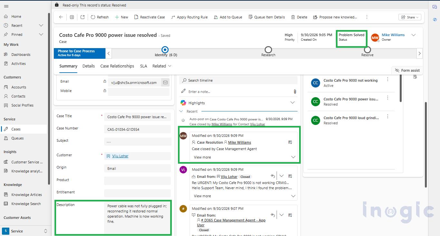Apply Routing Rule to this case
Screen dimensions: 440x236
[189, 17]
